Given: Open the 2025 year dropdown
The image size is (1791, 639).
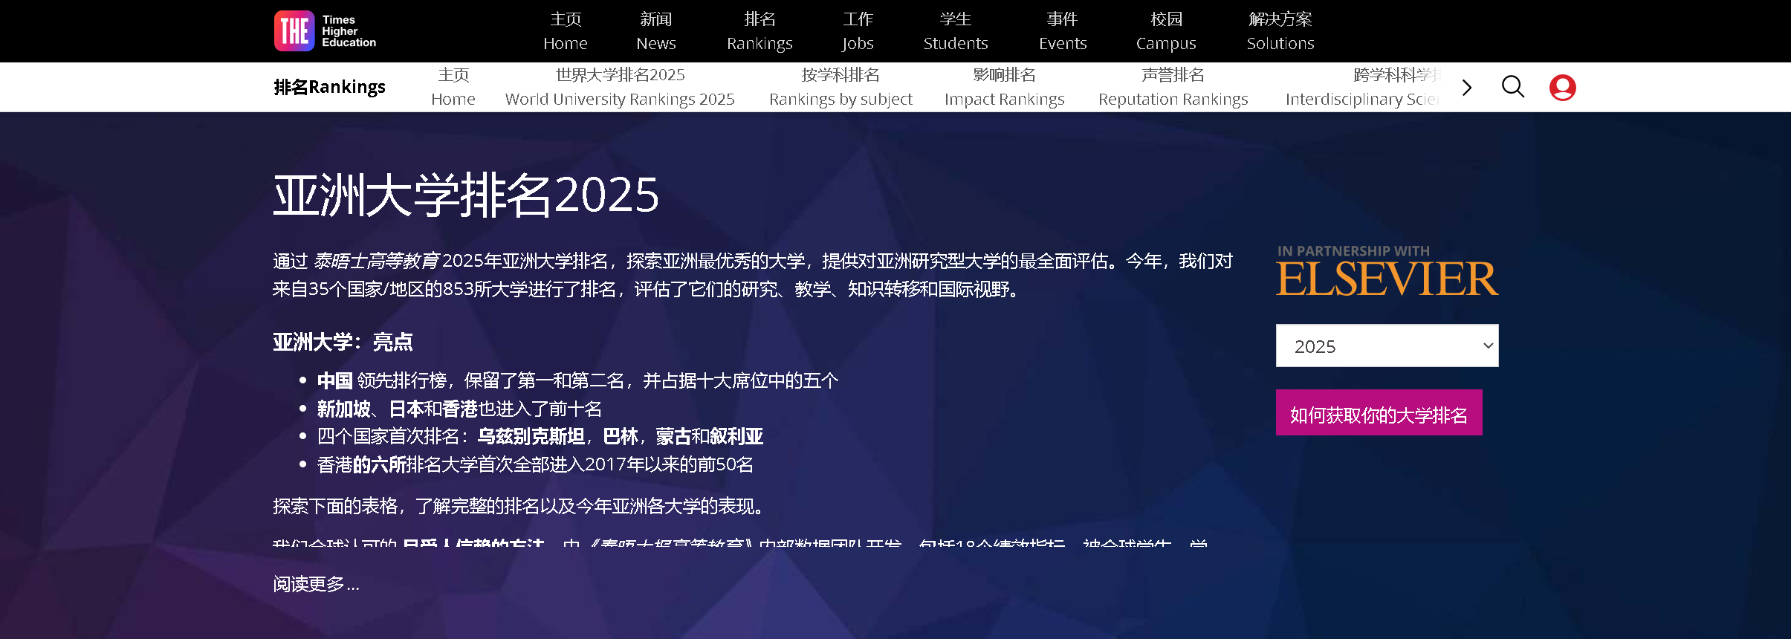Looking at the screenshot, I should click(1387, 346).
